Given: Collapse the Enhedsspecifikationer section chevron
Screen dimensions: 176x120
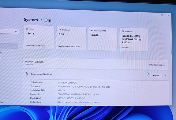Looking at the screenshot, I should [165, 76].
